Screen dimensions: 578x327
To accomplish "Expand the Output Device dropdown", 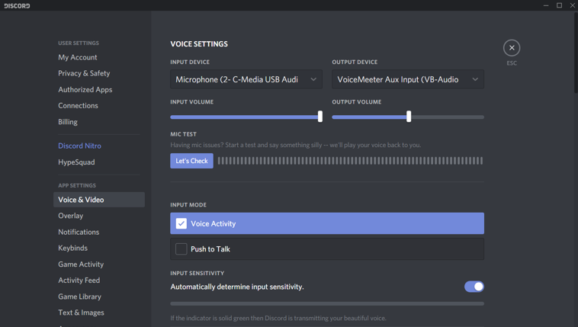I will click(x=407, y=79).
